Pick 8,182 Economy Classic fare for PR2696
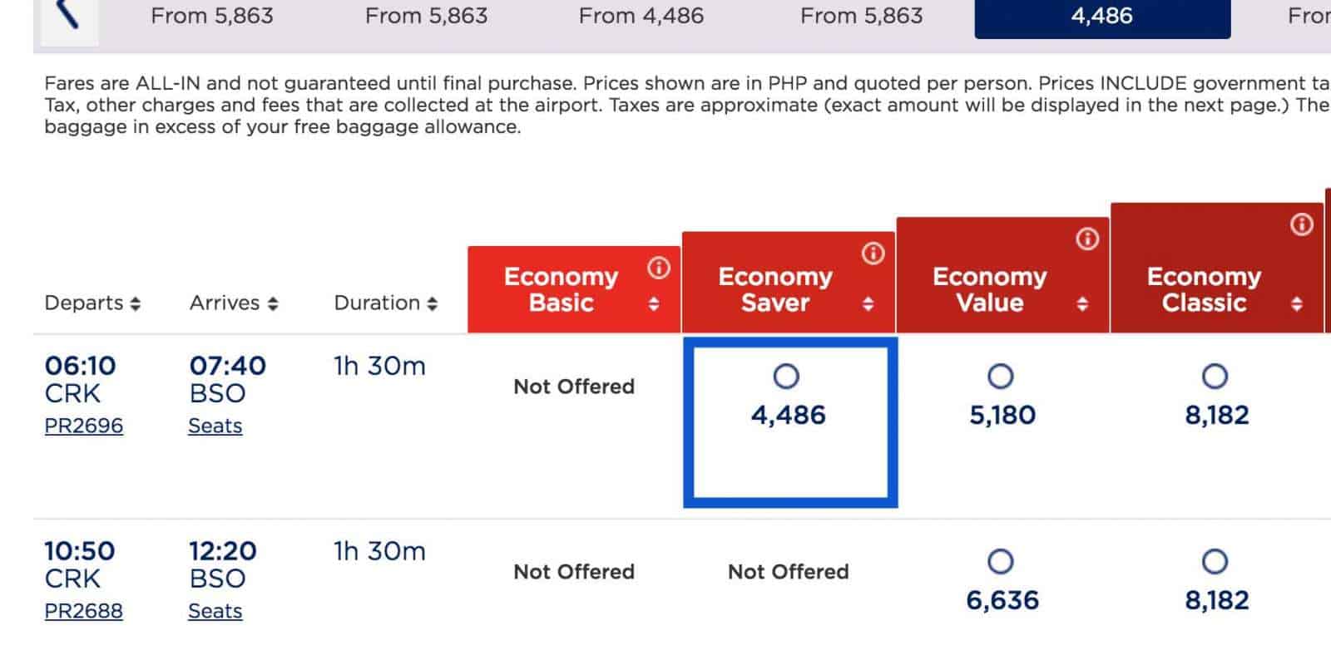The image size is (1331, 665). click(x=1215, y=377)
